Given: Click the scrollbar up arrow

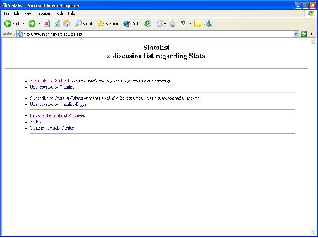Looking at the screenshot, I should 314,41.
